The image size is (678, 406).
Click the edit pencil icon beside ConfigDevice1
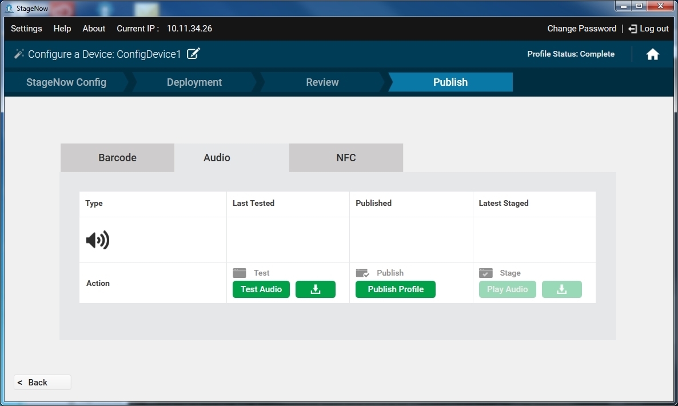click(x=194, y=54)
